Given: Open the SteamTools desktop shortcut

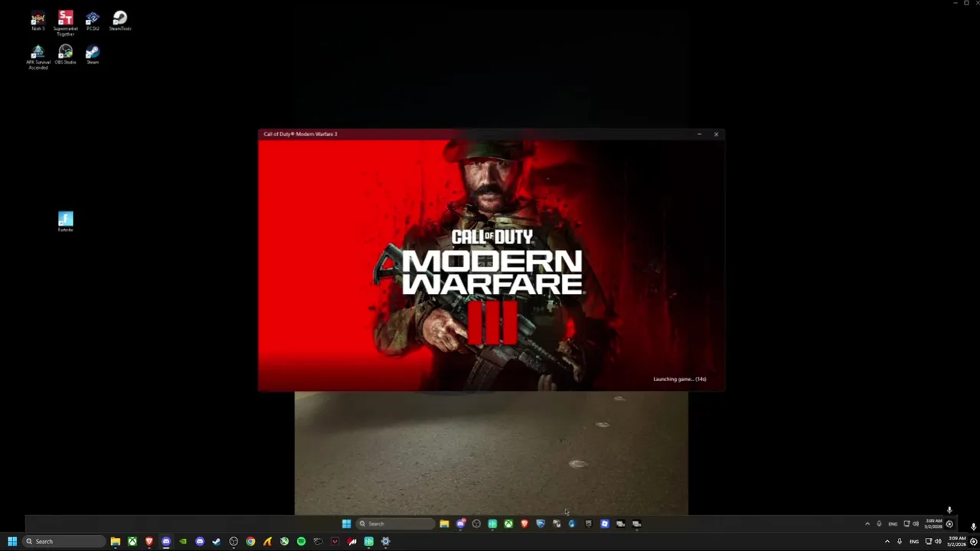Looking at the screenshot, I should (119, 21).
